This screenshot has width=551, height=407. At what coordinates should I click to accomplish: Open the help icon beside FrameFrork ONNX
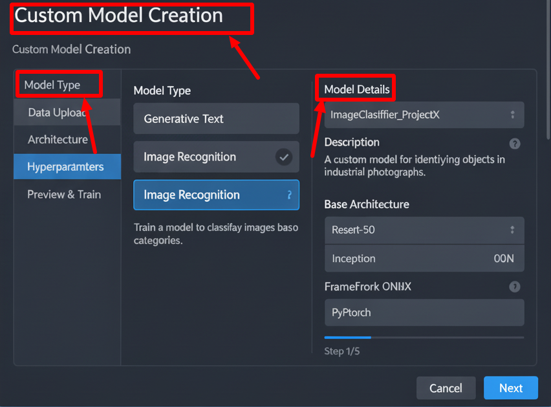point(515,287)
